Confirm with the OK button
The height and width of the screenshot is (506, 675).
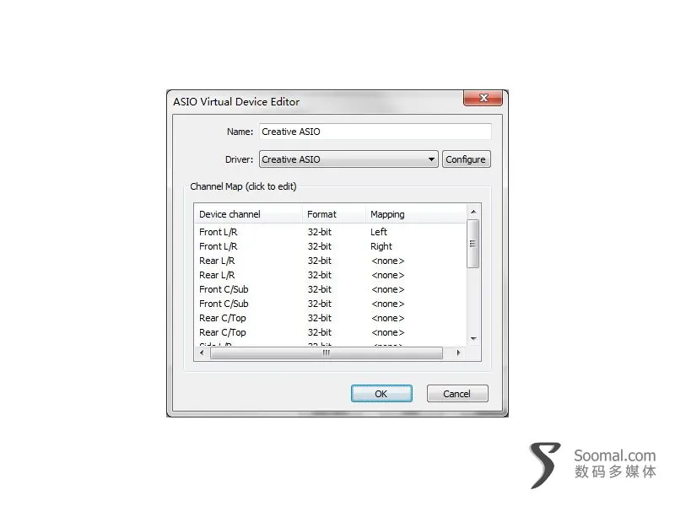[x=381, y=394]
